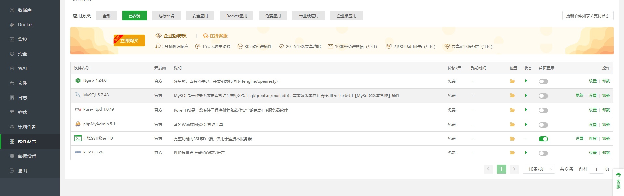This screenshot has width=624, height=196.
Task: Click 卸载 for Pure-Ftpd 1.0.49
Action: (606, 110)
